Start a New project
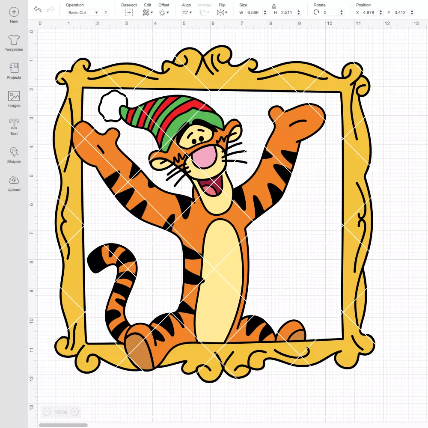The image size is (428, 428). click(14, 15)
